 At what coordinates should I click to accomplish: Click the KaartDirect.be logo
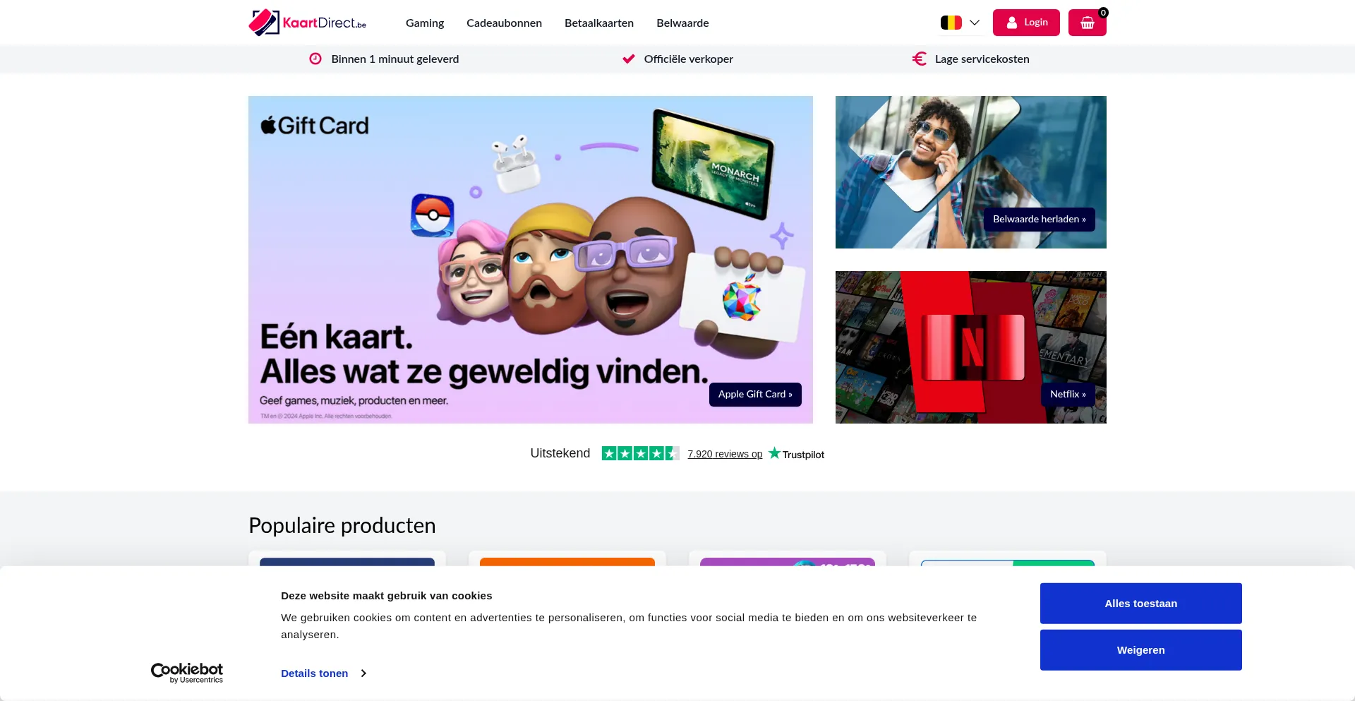coord(308,23)
